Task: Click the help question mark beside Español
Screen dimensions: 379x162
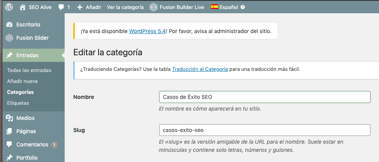Action: (243, 7)
